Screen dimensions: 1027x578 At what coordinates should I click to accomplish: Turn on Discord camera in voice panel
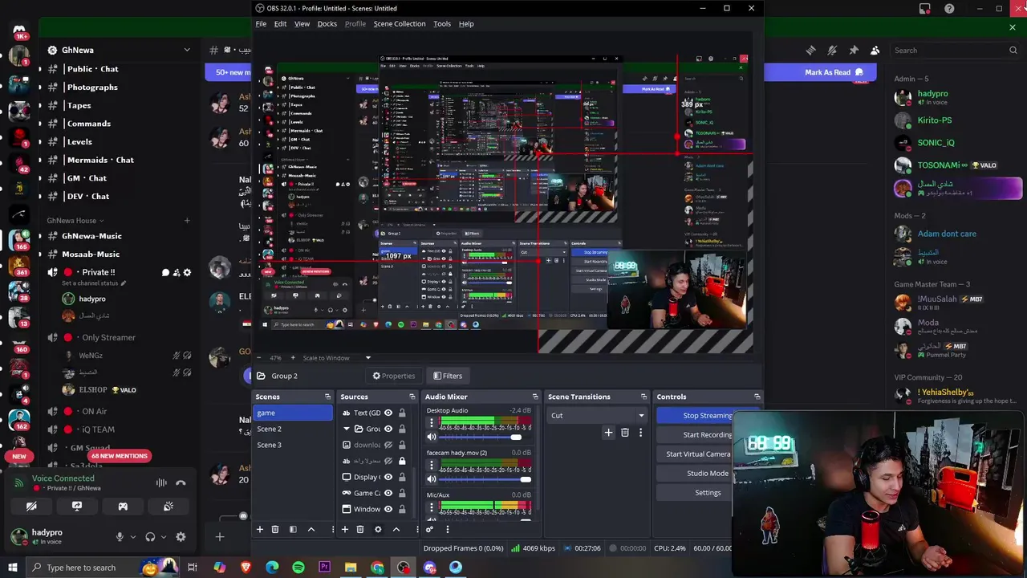click(x=31, y=507)
